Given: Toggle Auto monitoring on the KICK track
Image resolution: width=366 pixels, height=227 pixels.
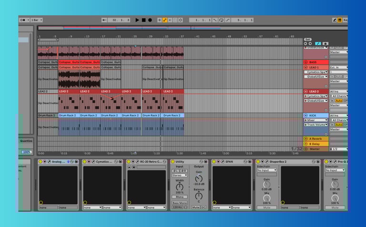Looking at the screenshot, I should click(338, 125).
